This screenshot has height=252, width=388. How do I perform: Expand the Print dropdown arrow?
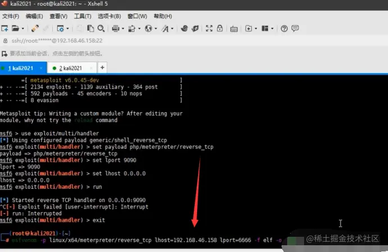(x=123, y=29)
